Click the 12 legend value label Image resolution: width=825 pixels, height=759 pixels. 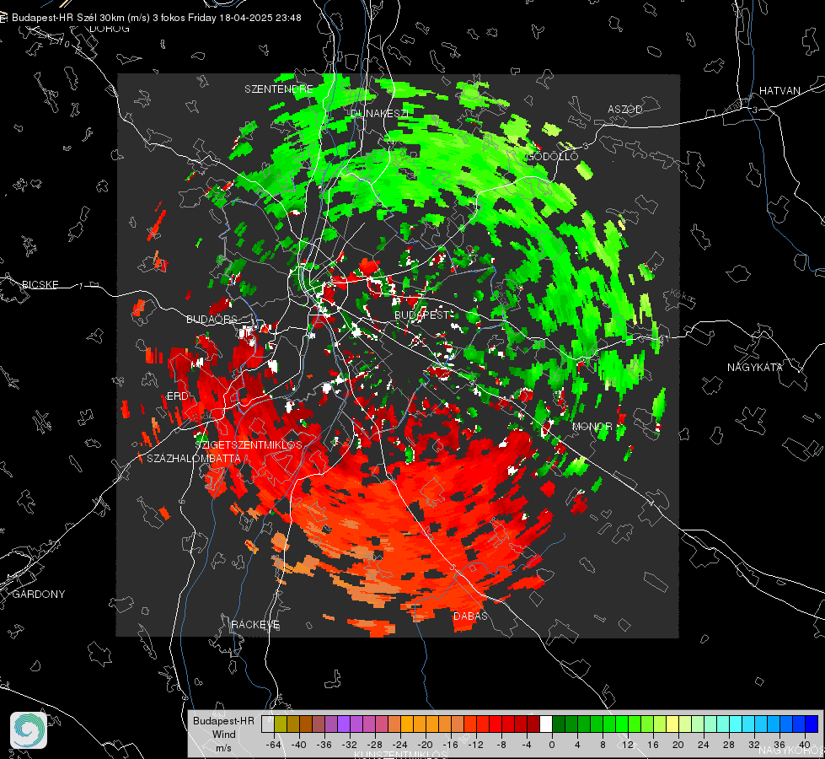[628, 745]
